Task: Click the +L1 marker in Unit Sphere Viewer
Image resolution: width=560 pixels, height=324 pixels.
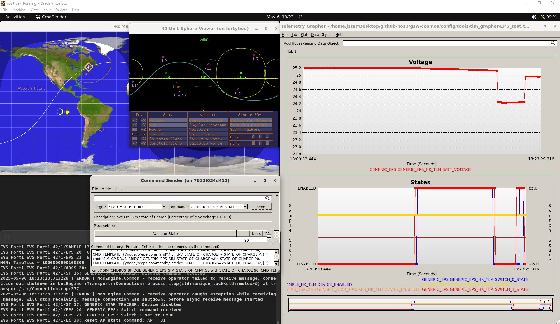Action: click(x=208, y=66)
